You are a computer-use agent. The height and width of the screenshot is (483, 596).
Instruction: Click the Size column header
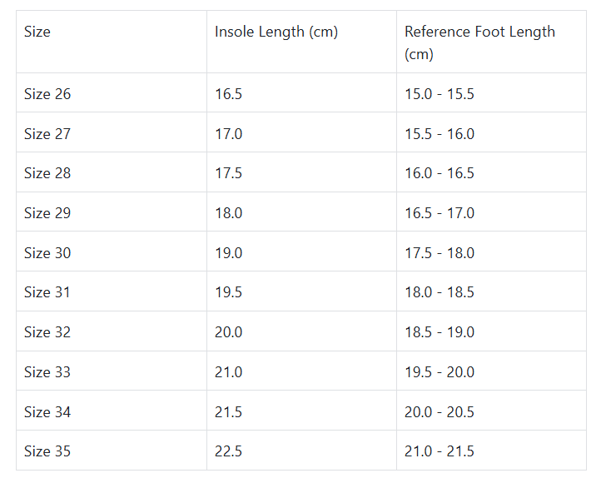pos(37,32)
